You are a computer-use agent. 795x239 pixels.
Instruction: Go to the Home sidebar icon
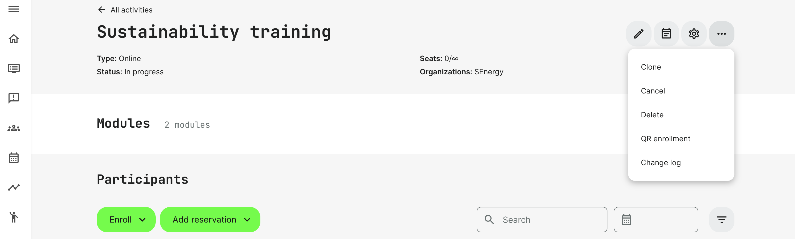pyautogui.click(x=14, y=39)
